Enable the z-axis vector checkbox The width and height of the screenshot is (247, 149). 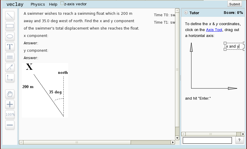point(62,4)
